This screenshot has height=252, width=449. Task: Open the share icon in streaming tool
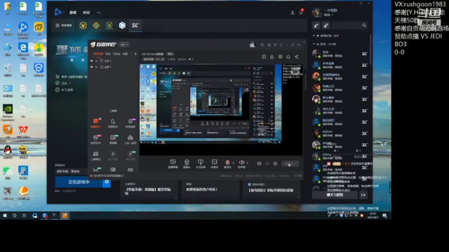(x=297, y=57)
